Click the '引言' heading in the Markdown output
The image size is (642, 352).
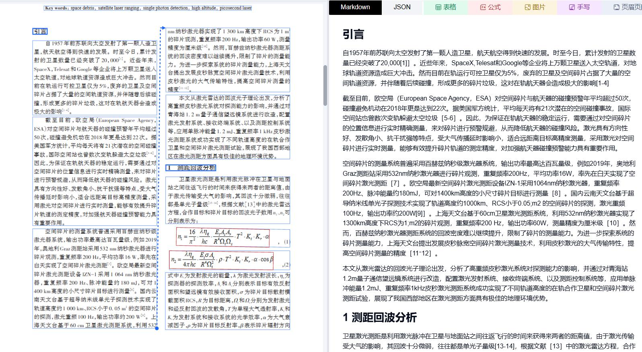point(353,34)
